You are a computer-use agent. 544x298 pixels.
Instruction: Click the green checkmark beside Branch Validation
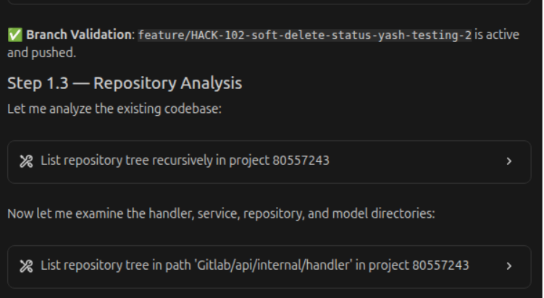click(x=14, y=35)
